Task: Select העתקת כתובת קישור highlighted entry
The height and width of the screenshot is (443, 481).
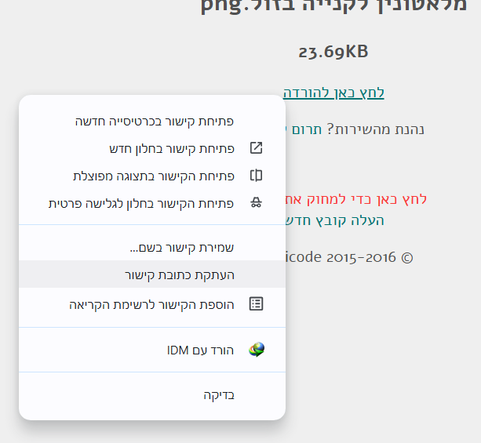Action: (152, 274)
